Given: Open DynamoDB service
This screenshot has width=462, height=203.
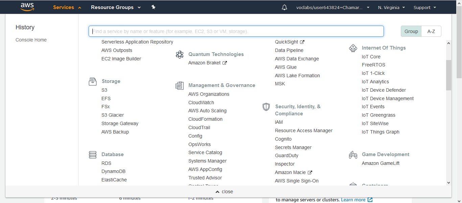Looking at the screenshot, I should tap(113, 171).
